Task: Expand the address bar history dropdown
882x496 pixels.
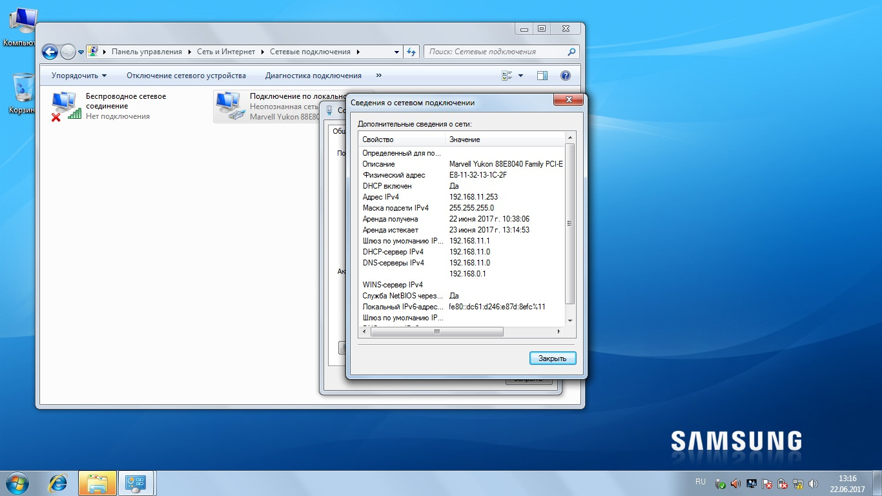Action: click(397, 52)
